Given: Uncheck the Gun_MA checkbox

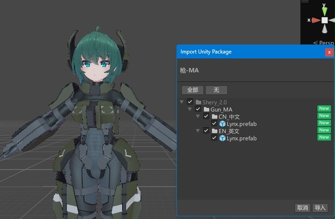Looking at the screenshot, I should (x=198, y=109).
